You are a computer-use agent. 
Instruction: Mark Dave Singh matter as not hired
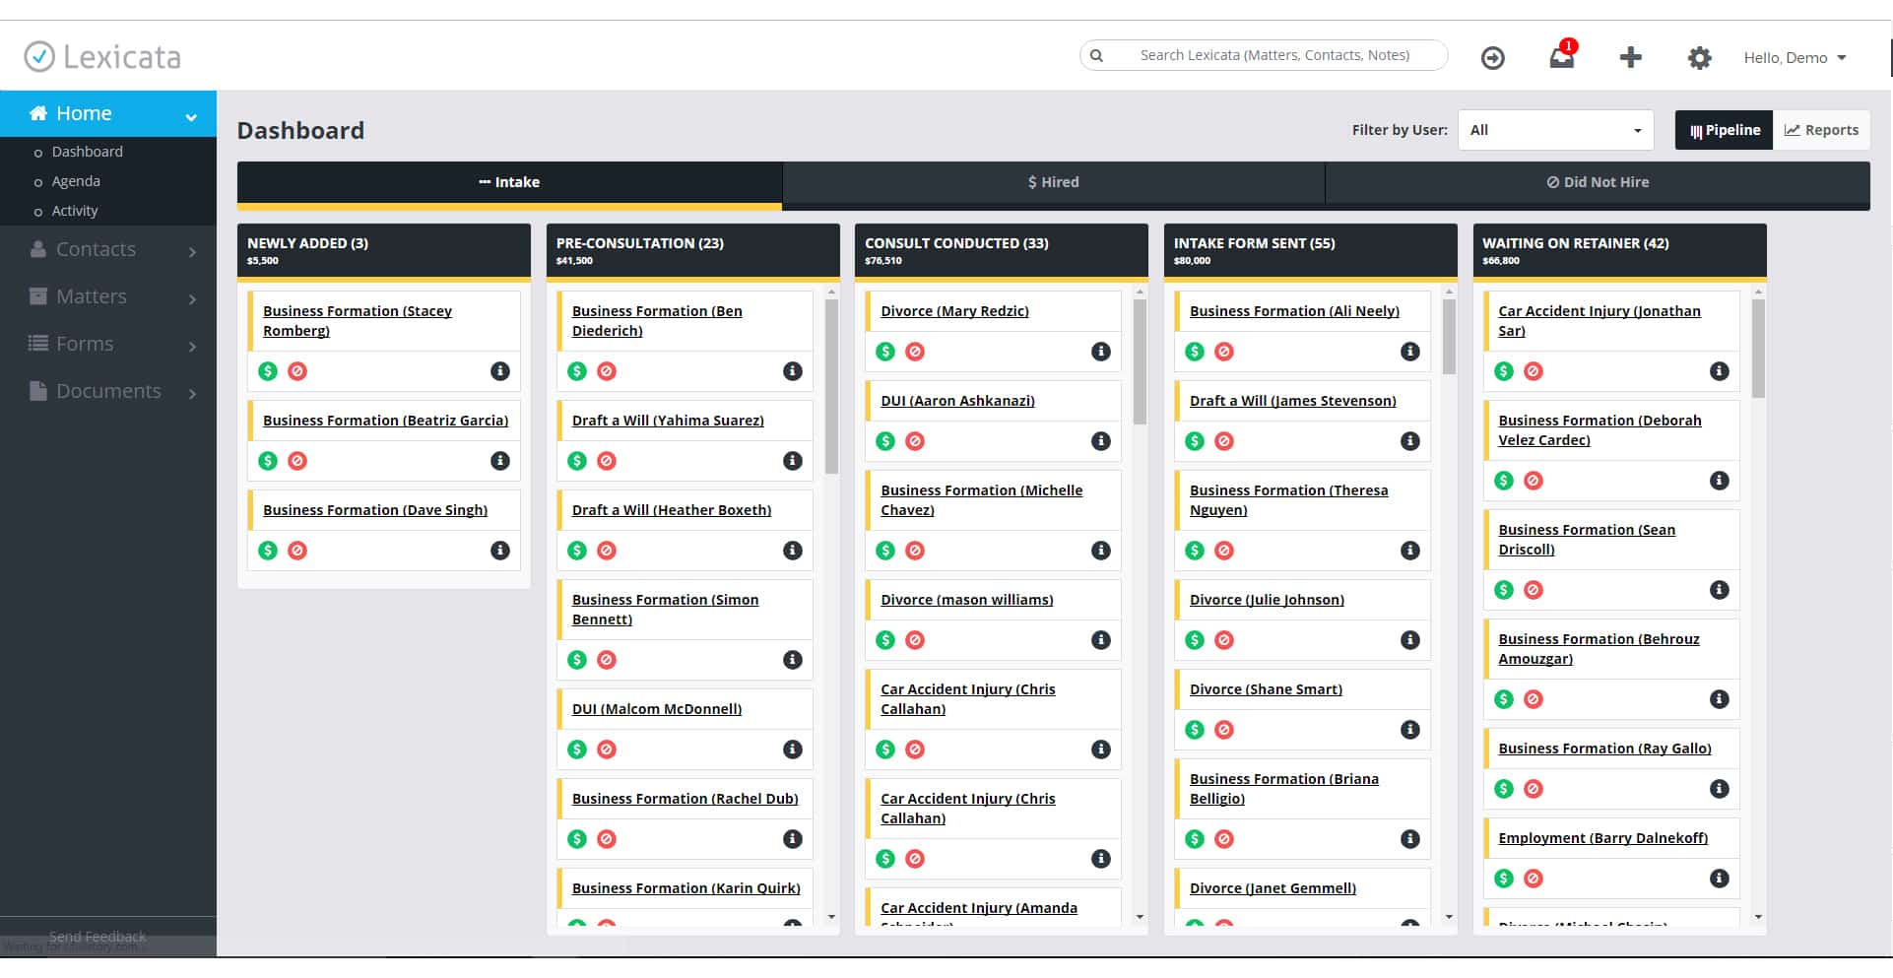click(x=297, y=551)
